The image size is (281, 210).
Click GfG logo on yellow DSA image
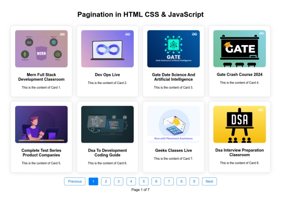[x=261, y=109]
